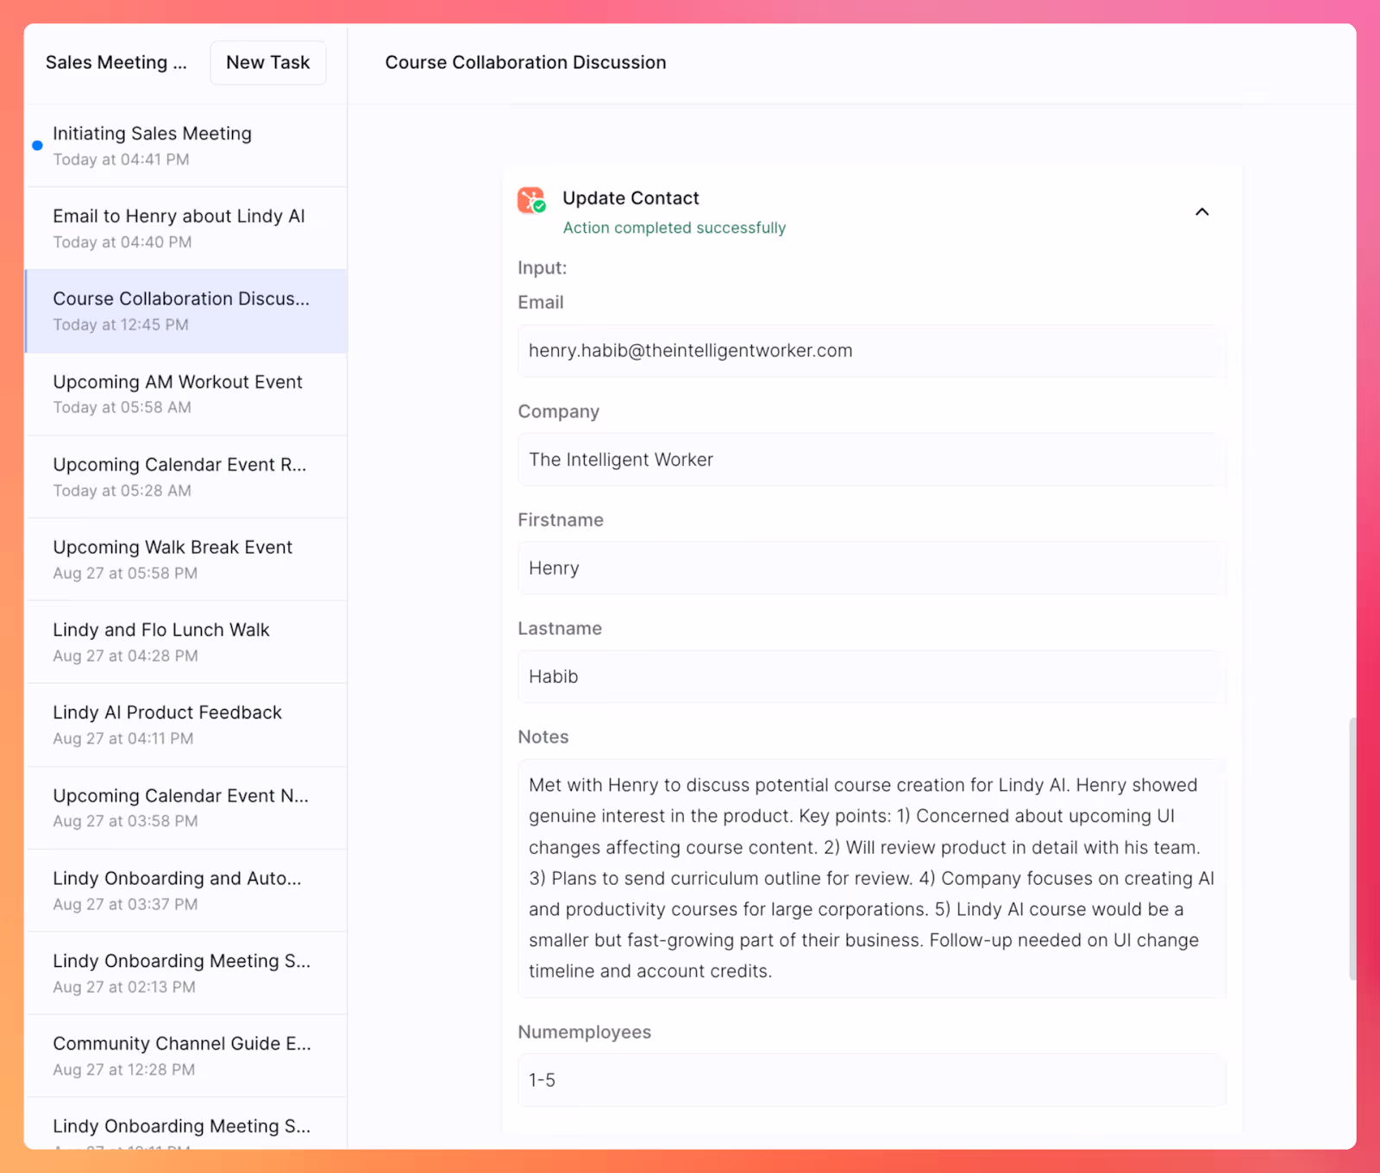Click the Firstname label
This screenshot has width=1380, height=1173.
(x=561, y=520)
